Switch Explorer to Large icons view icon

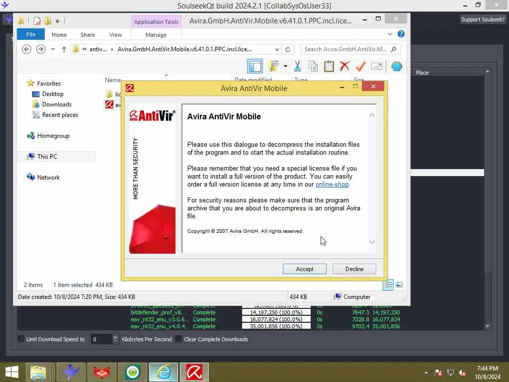click(x=399, y=285)
